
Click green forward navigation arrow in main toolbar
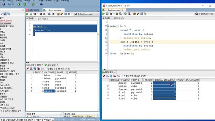[x=25, y=4]
